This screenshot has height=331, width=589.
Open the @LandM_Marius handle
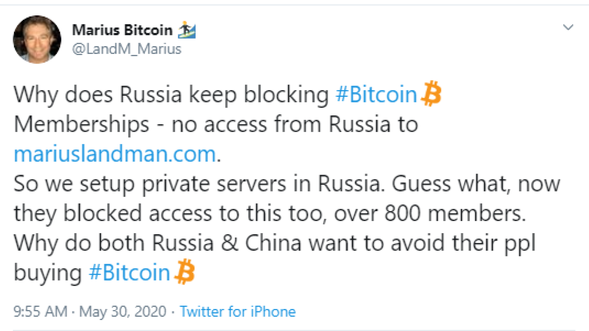click(x=127, y=49)
